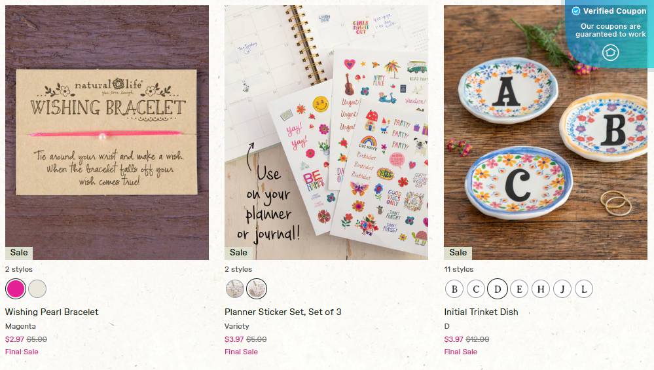Viewport: 654px width, 370px height.
Task: Open the Planner Sticker Set product link
Action: pyautogui.click(x=283, y=312)
